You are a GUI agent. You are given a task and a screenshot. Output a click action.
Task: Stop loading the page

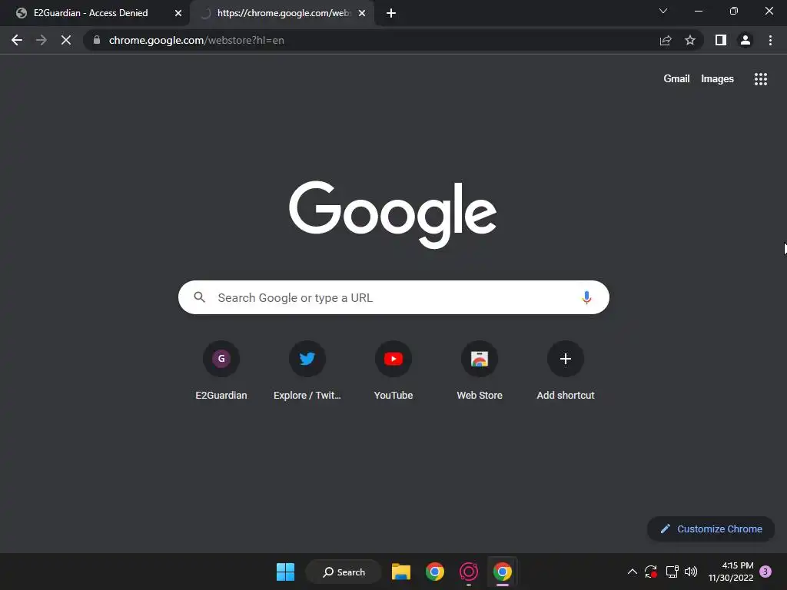tap(66, 40)
